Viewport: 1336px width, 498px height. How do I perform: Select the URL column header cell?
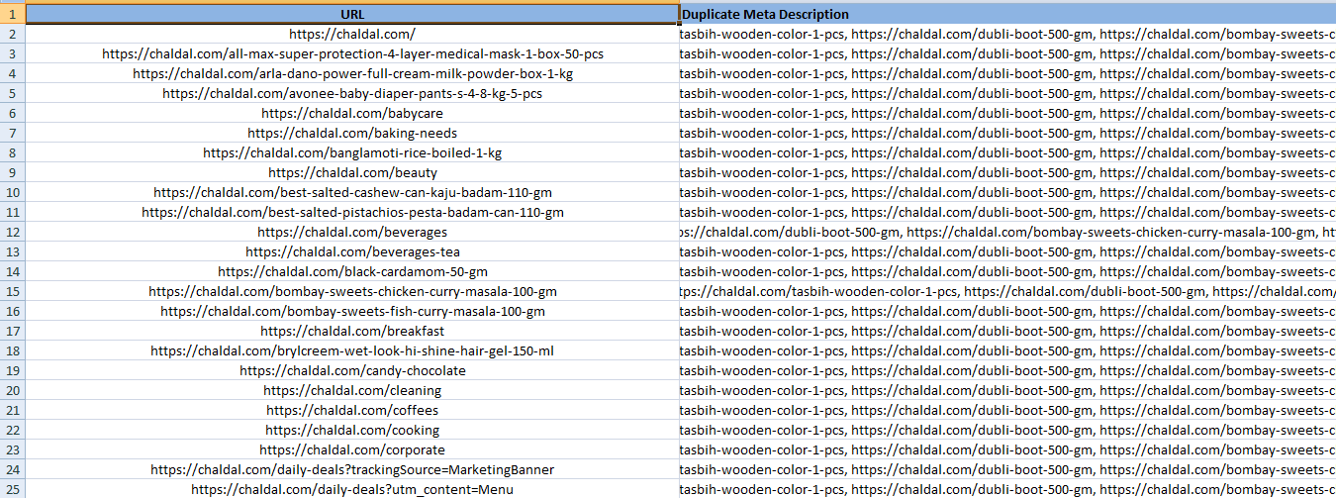(352, 14)
